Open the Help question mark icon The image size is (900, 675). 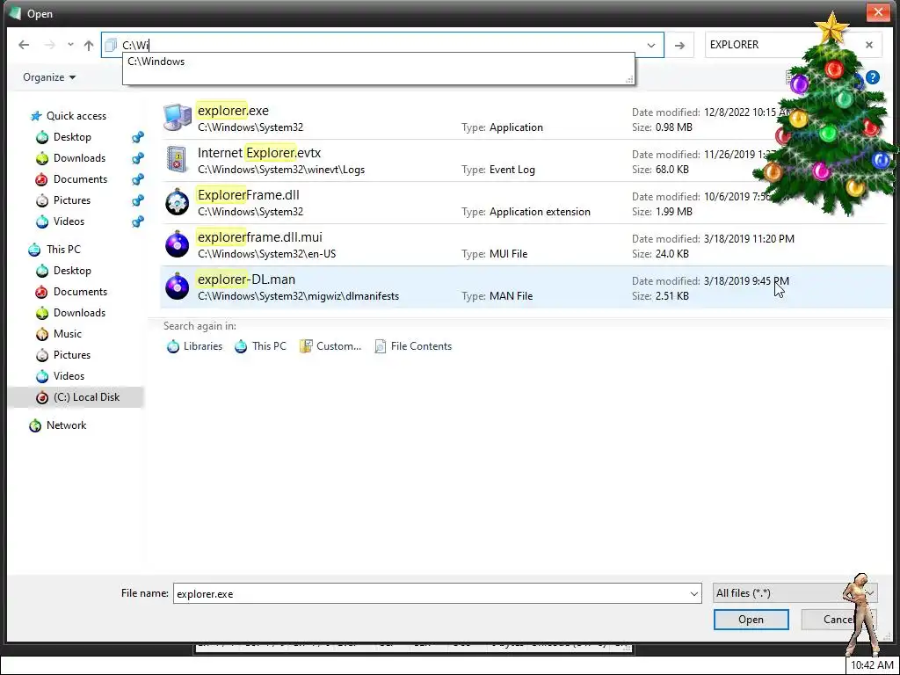pyautogui.click(x=873, y=77)
